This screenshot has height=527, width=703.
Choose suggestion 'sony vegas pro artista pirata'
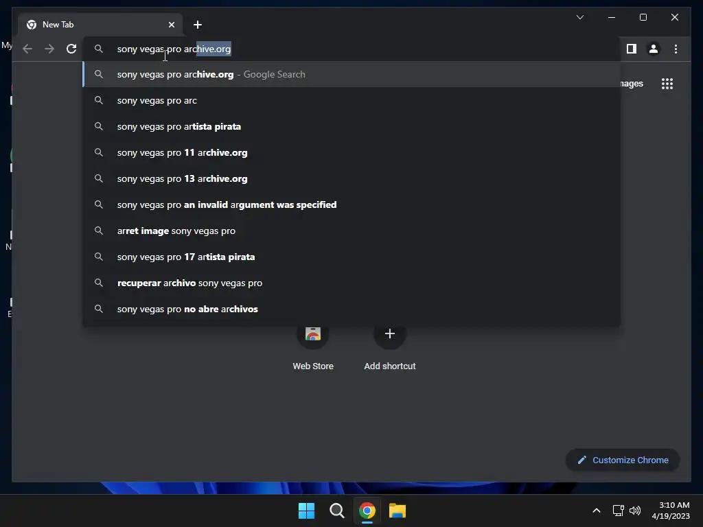pyautogui.click(x=352, y=126)
